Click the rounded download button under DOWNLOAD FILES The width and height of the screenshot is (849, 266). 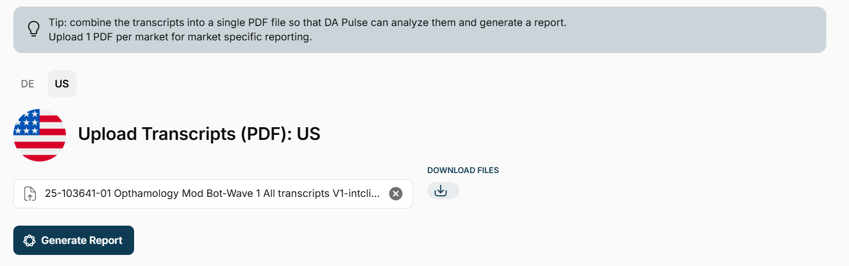[x=443, y=191]
